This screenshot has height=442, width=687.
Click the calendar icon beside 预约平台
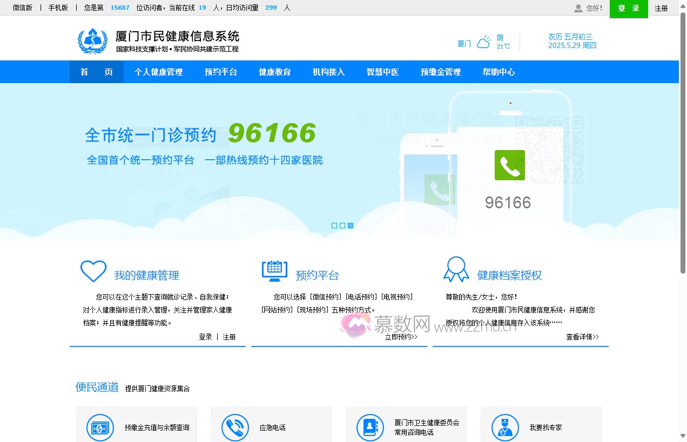click(274, 271)
